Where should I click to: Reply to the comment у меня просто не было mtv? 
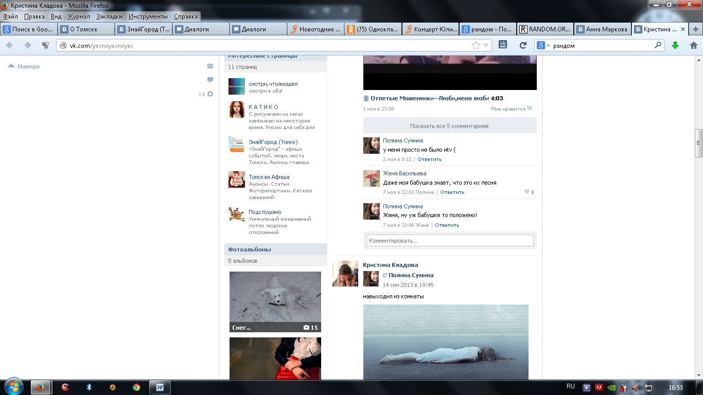(430, 159)
